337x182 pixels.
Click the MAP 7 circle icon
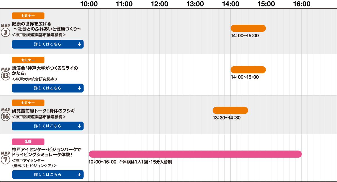click(5, 160)
